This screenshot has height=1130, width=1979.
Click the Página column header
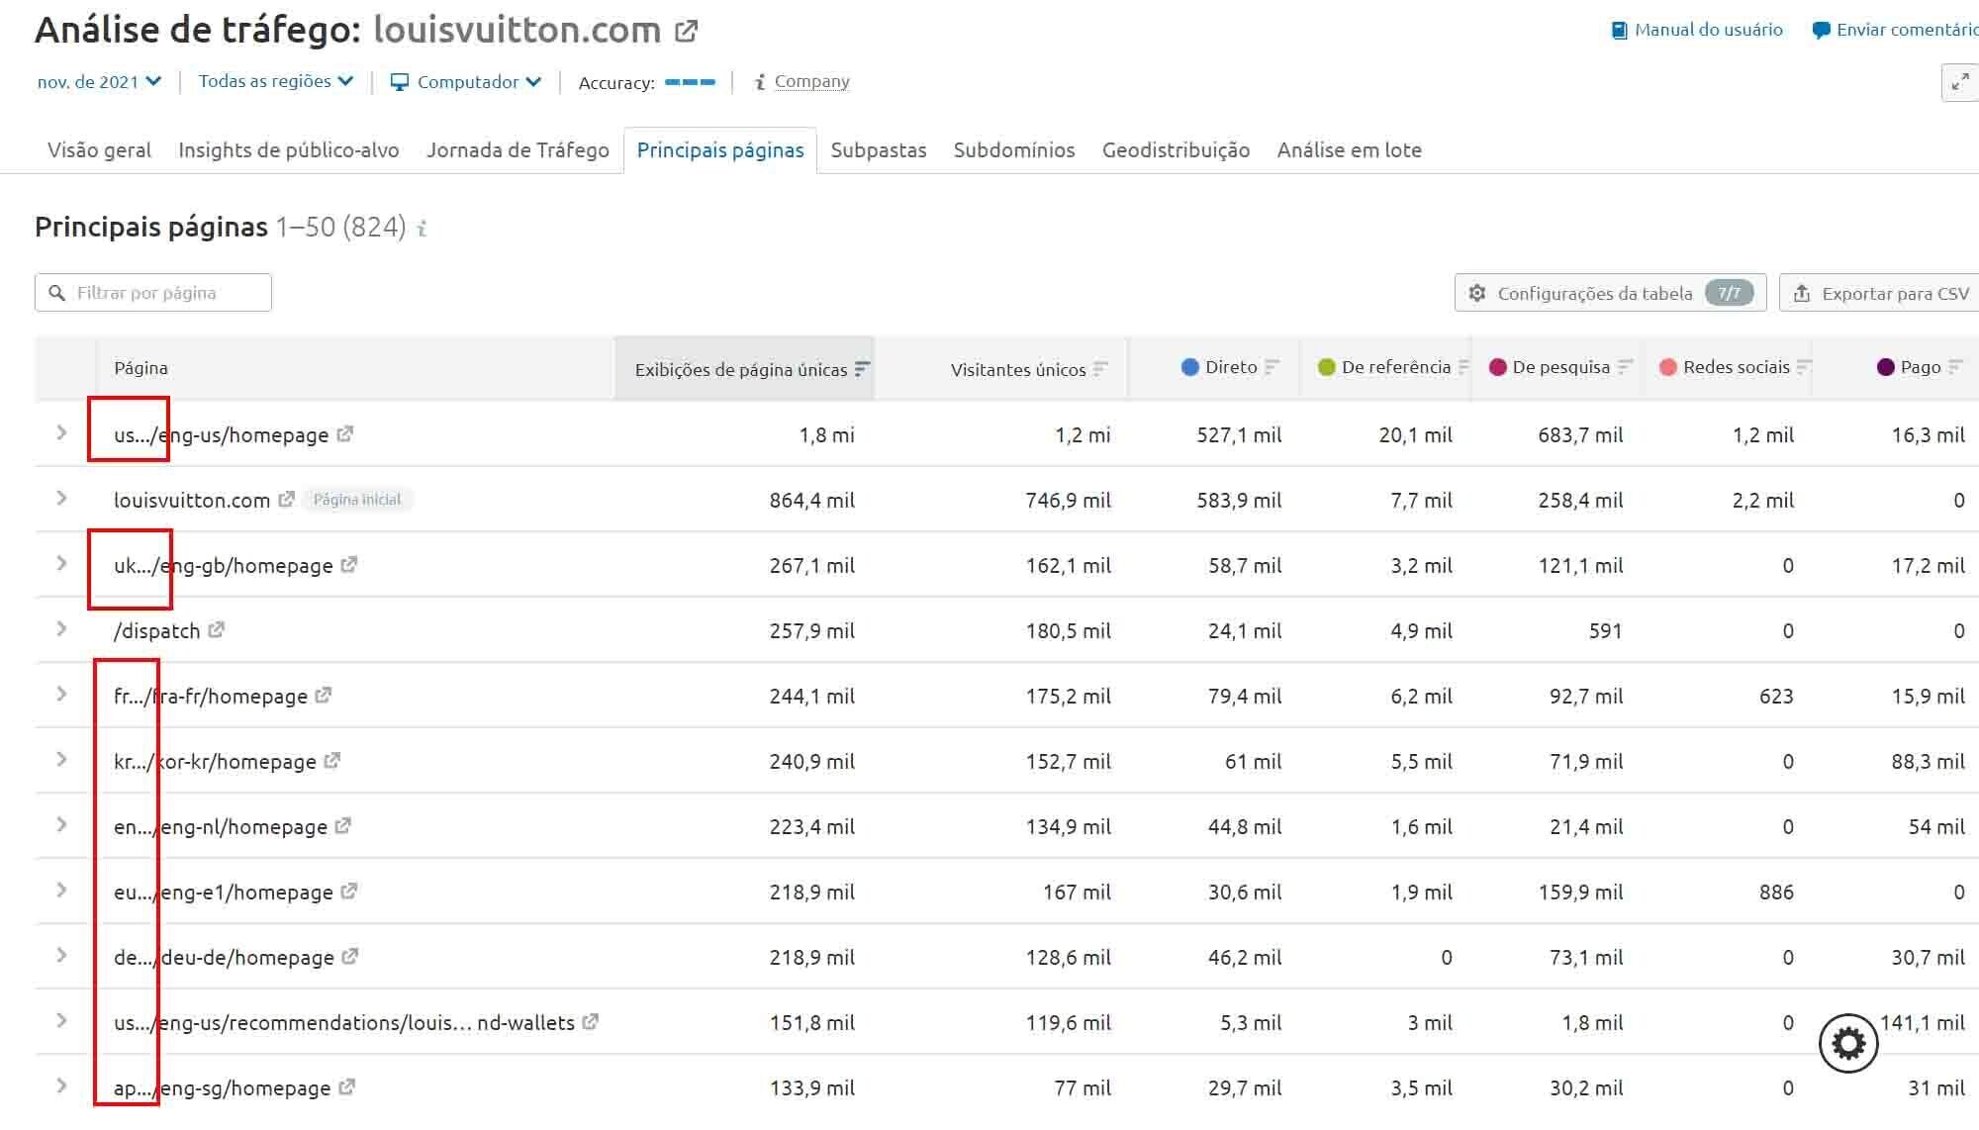[x=141, y=368]
